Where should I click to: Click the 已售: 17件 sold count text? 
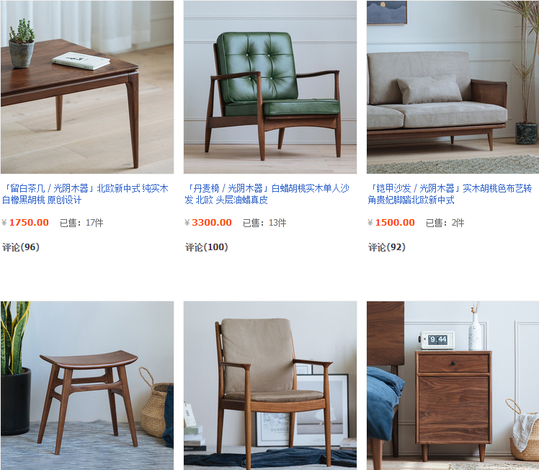[x=81, y=223]
